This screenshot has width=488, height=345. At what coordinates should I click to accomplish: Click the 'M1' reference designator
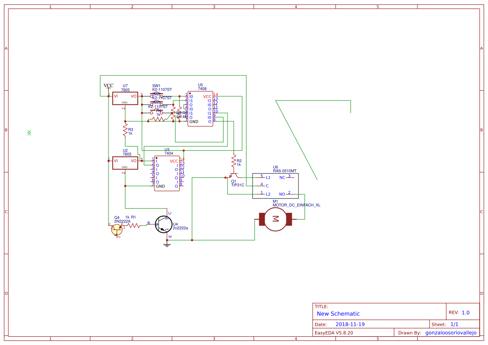(x=275, y=201)
